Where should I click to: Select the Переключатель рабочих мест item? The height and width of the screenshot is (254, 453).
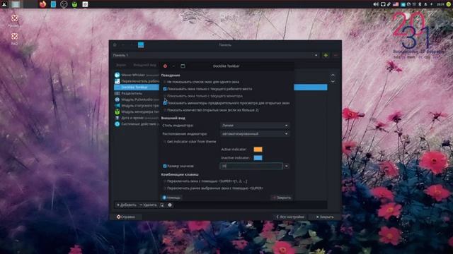(x=137, y=81)
